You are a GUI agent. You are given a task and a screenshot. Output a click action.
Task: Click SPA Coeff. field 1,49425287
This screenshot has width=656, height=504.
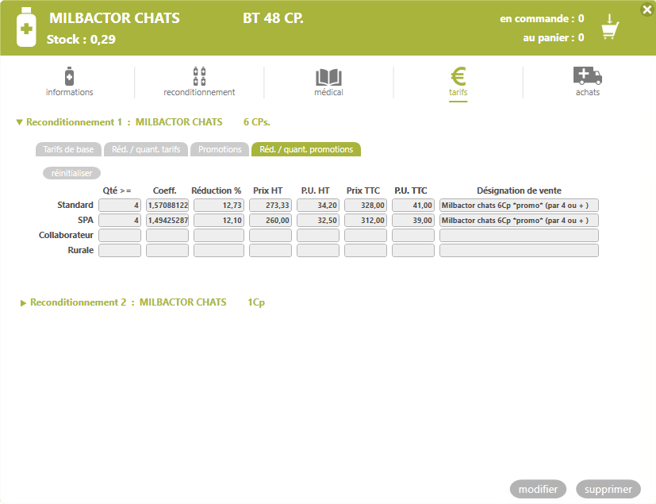pos(167,220)
